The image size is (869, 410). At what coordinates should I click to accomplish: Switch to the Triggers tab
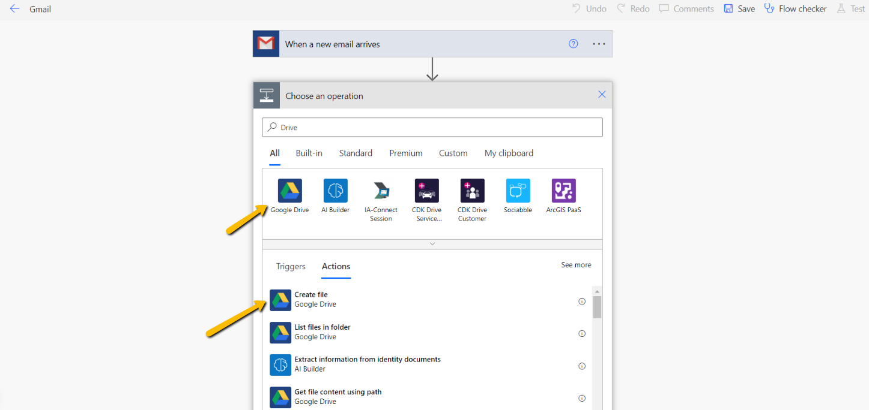click(x=291, y=267)
